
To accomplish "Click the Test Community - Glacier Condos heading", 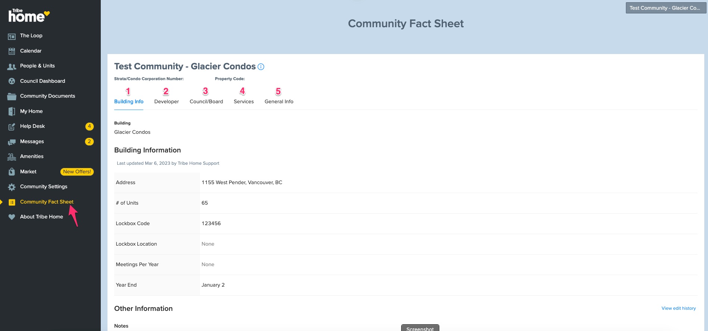I will (x=185, y=66).
